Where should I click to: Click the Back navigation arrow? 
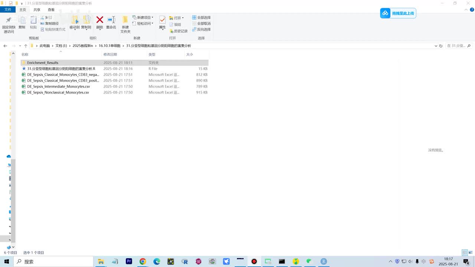pyautogui.click(x=5, y=46)
